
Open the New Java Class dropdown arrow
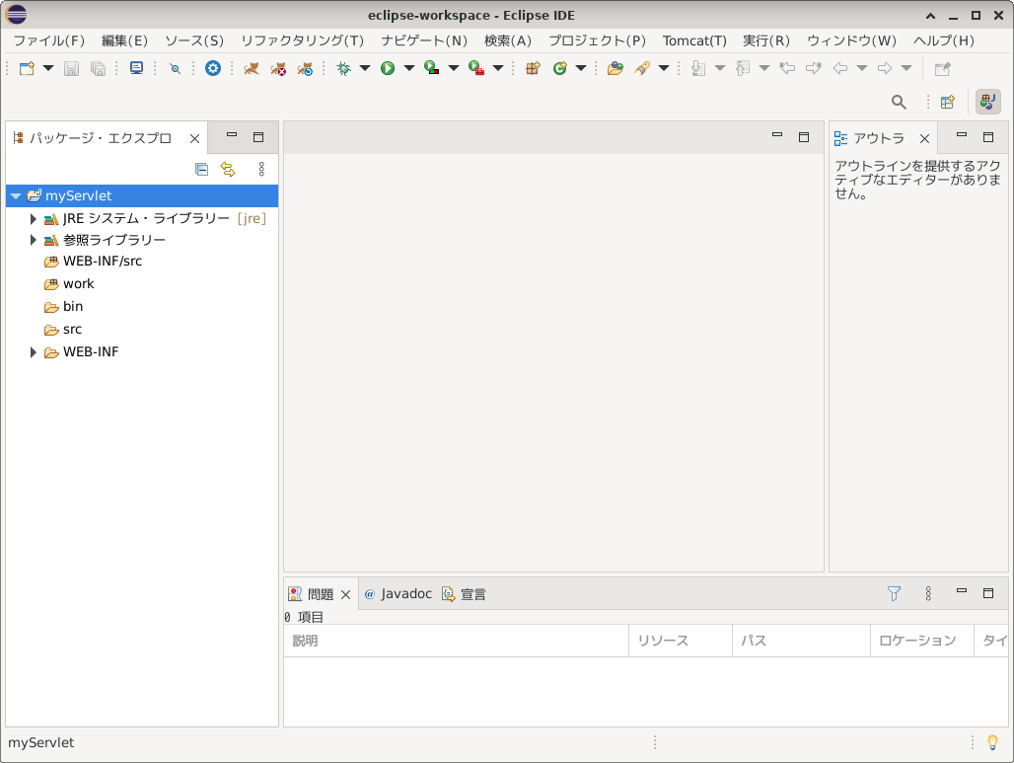point(581,68)
